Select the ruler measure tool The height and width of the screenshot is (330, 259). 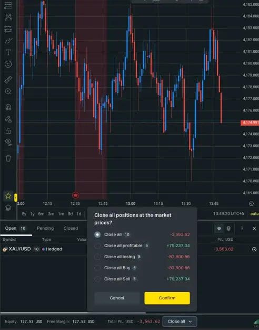click(x=8, y=80)
